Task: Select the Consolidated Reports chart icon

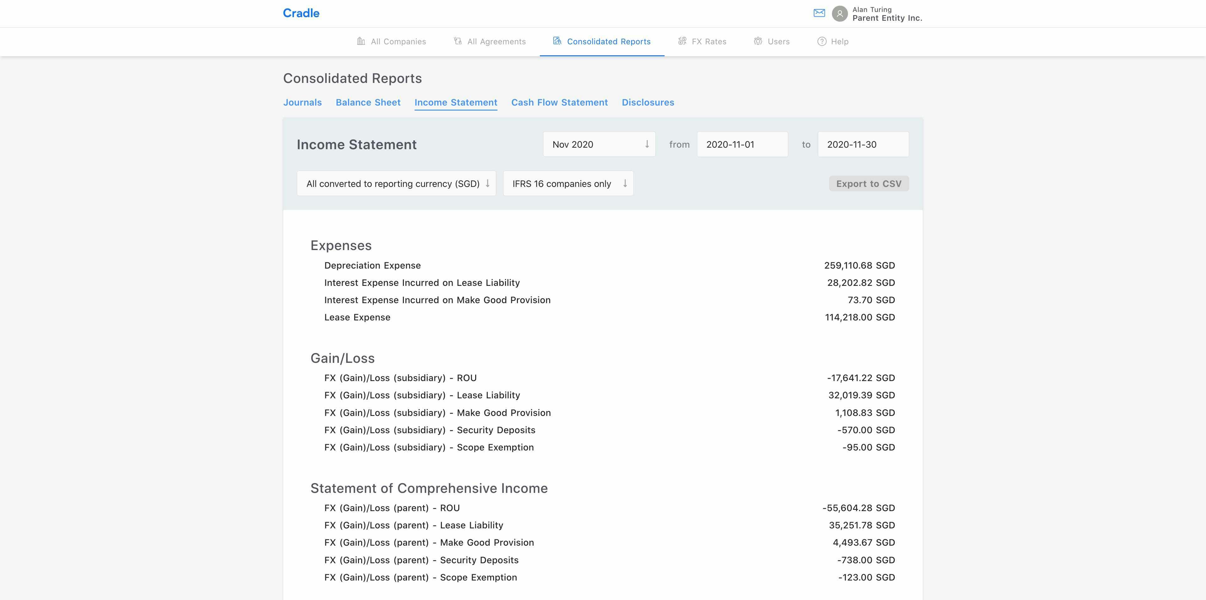Action: point(557,41)
